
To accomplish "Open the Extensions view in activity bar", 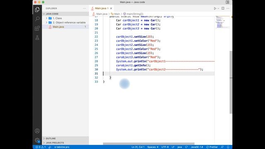I will pyautogui.click(x=37, y=28).
